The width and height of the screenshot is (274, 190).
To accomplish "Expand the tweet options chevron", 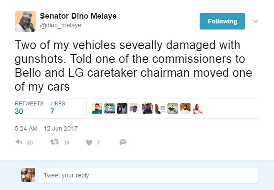I will tap(256, 21).
